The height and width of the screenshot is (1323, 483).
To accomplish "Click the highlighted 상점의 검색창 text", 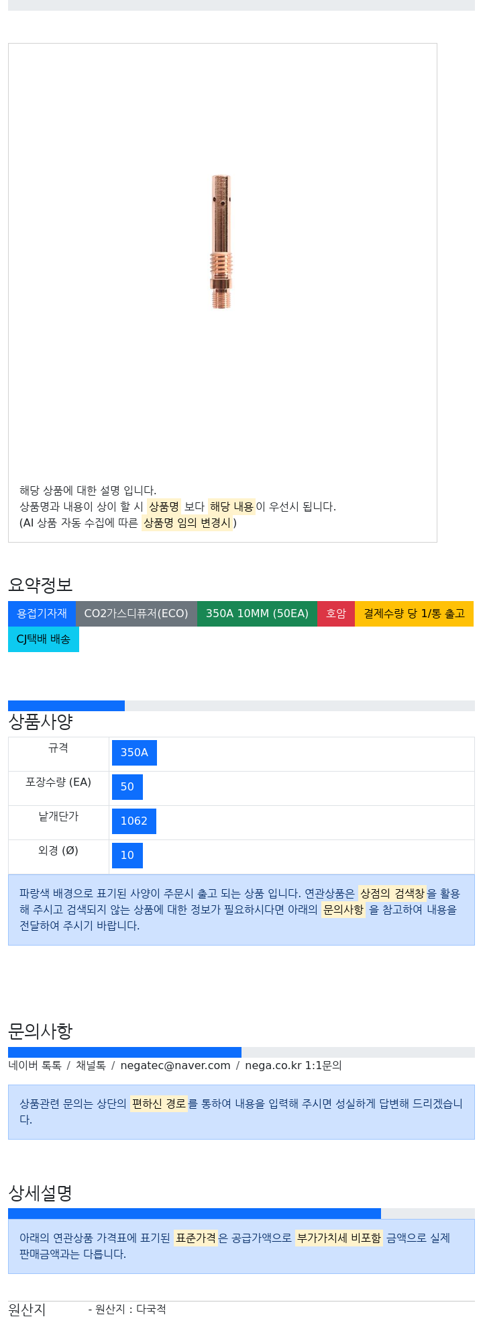I will pos(392,894).
